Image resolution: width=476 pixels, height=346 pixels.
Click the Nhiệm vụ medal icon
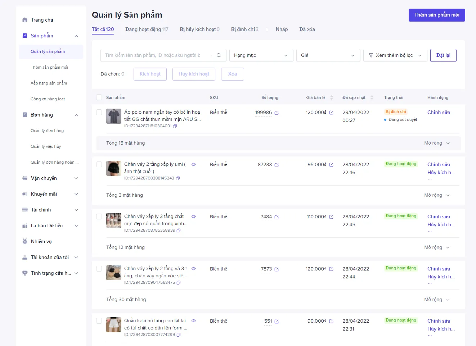25,241
